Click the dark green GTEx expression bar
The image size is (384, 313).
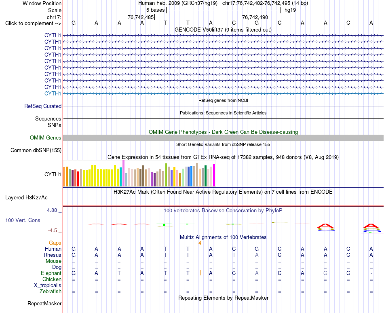[205, 176]
